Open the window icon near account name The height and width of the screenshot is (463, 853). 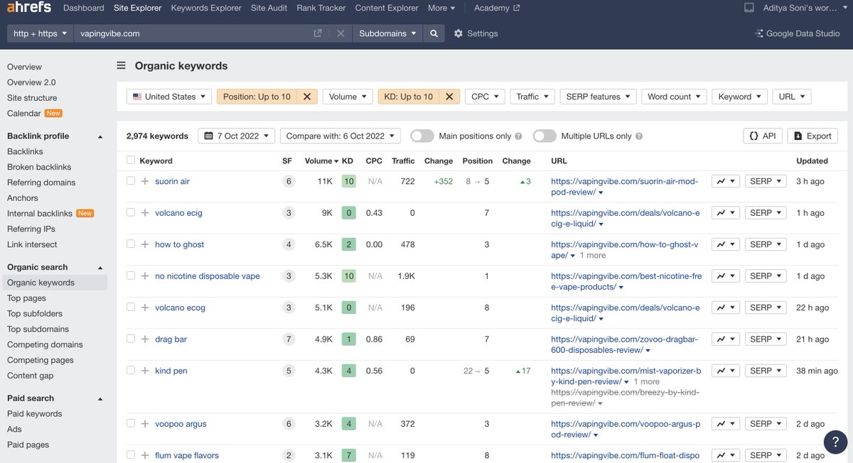coord(749,8)
